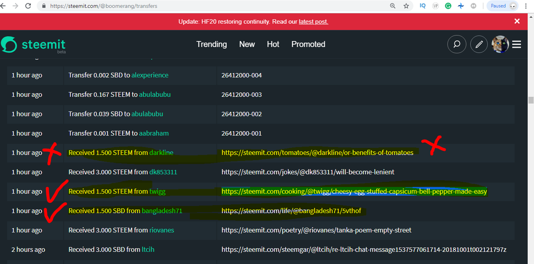
Task: Click memo 26412000-001
Action: tap(242, 133)
